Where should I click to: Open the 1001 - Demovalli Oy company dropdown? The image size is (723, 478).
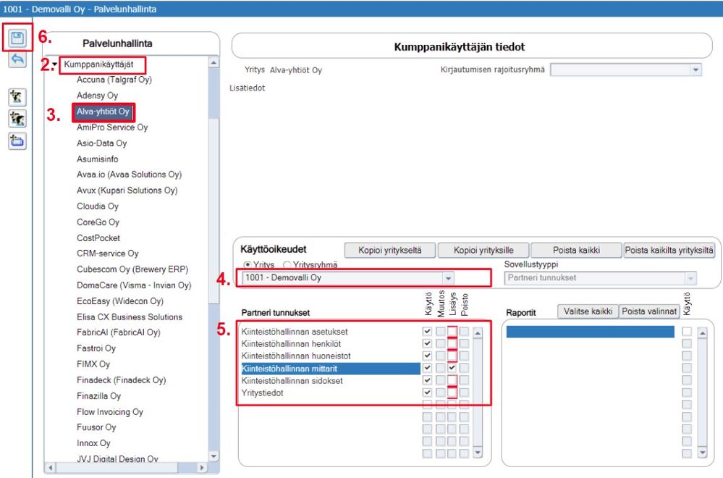[448, 278]
